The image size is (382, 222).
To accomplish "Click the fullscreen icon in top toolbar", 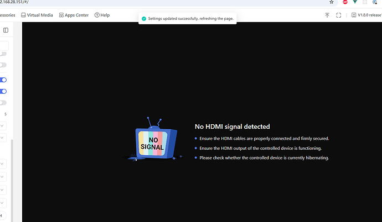I will (x=338, y=15).
